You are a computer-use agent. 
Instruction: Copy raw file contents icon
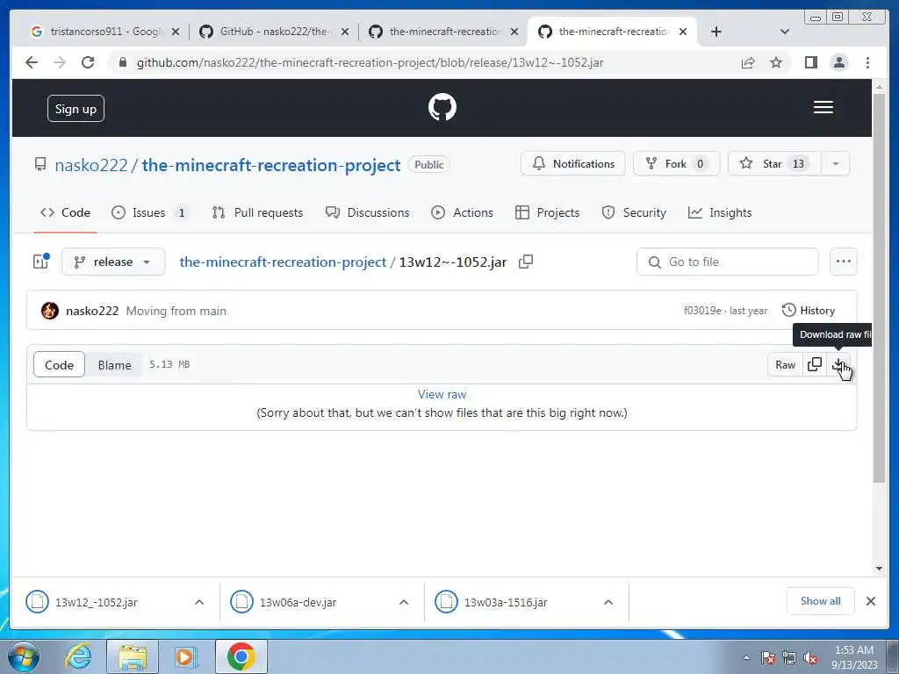click(814, 364)
